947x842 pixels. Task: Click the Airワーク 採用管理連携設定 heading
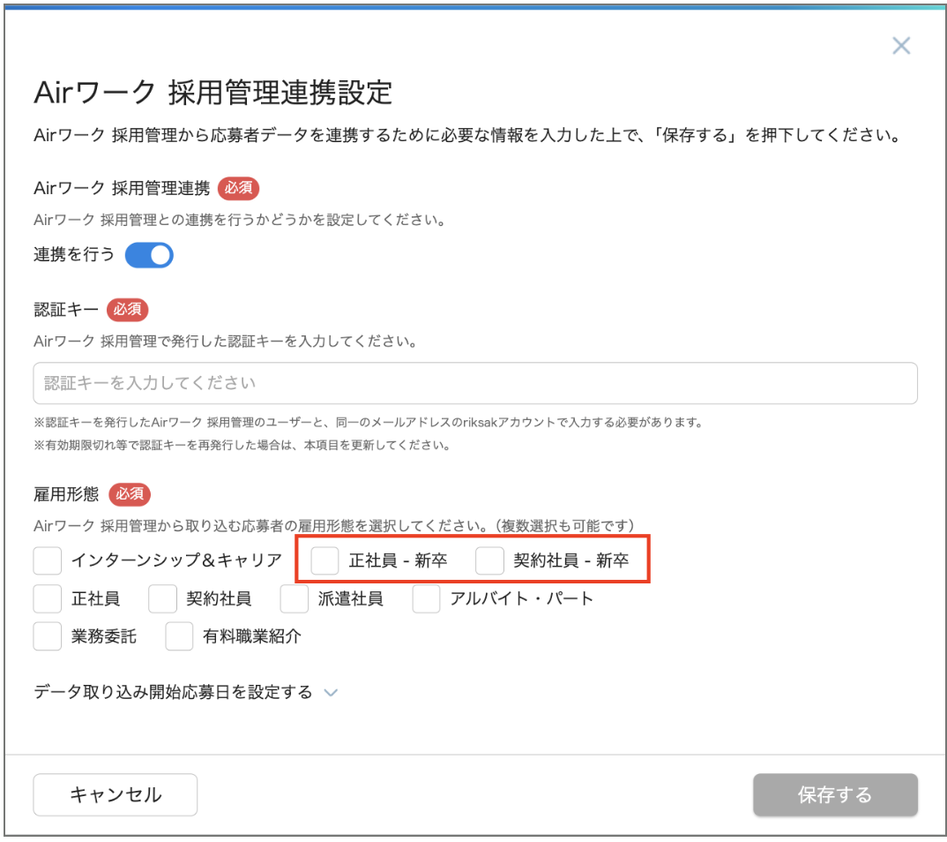(213, 93)
